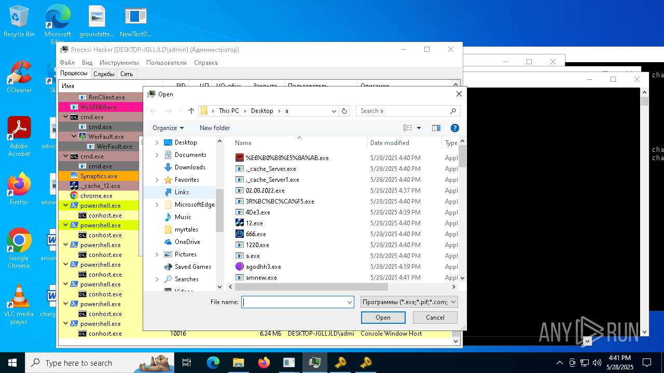This screenshot has height=373, width=664.
Task: Expand the Favorites tree node
Action: click(x=157, y=180)
